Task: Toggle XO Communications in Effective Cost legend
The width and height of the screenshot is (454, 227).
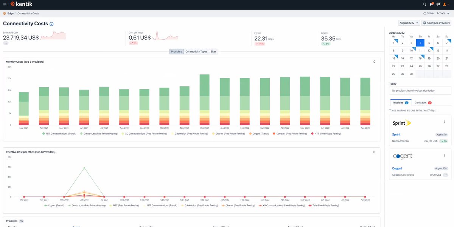Action: [282, 205]
